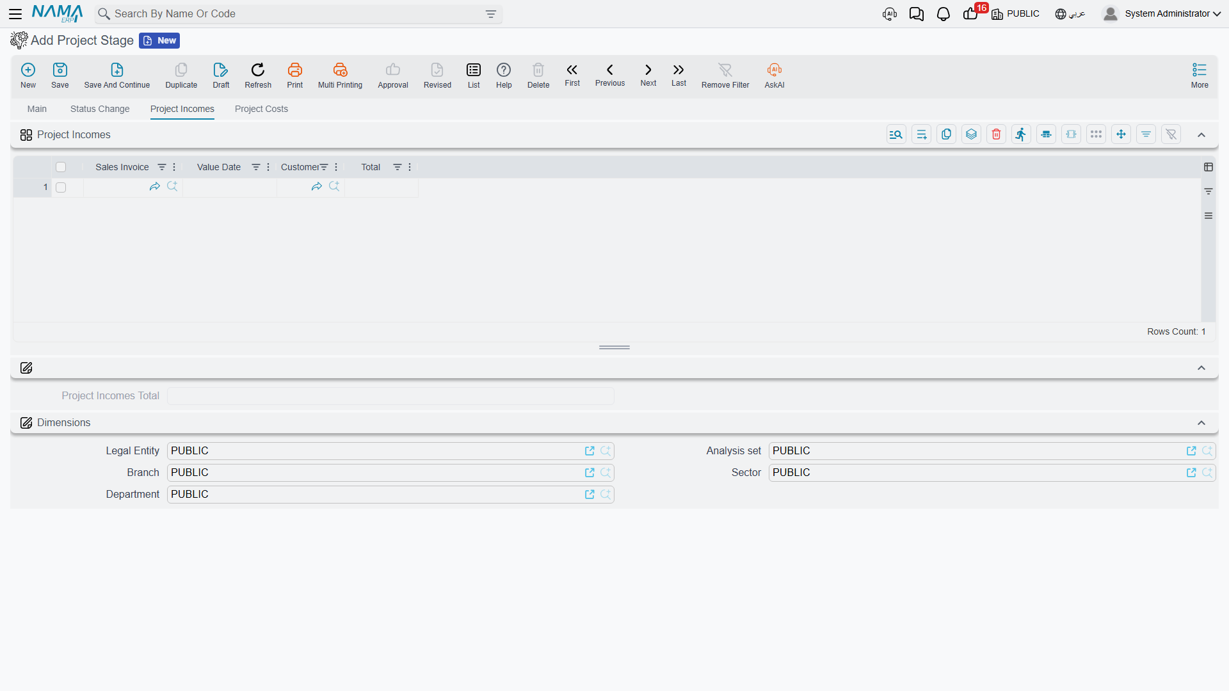Delete the record
1229x691 pixels.
click(x=538, y=75)
